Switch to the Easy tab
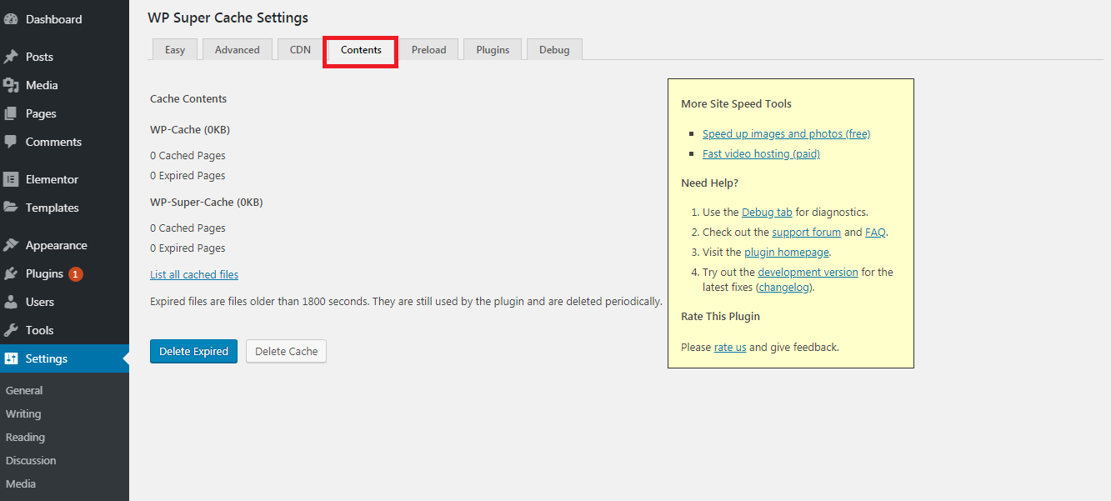 click(175, 49)
